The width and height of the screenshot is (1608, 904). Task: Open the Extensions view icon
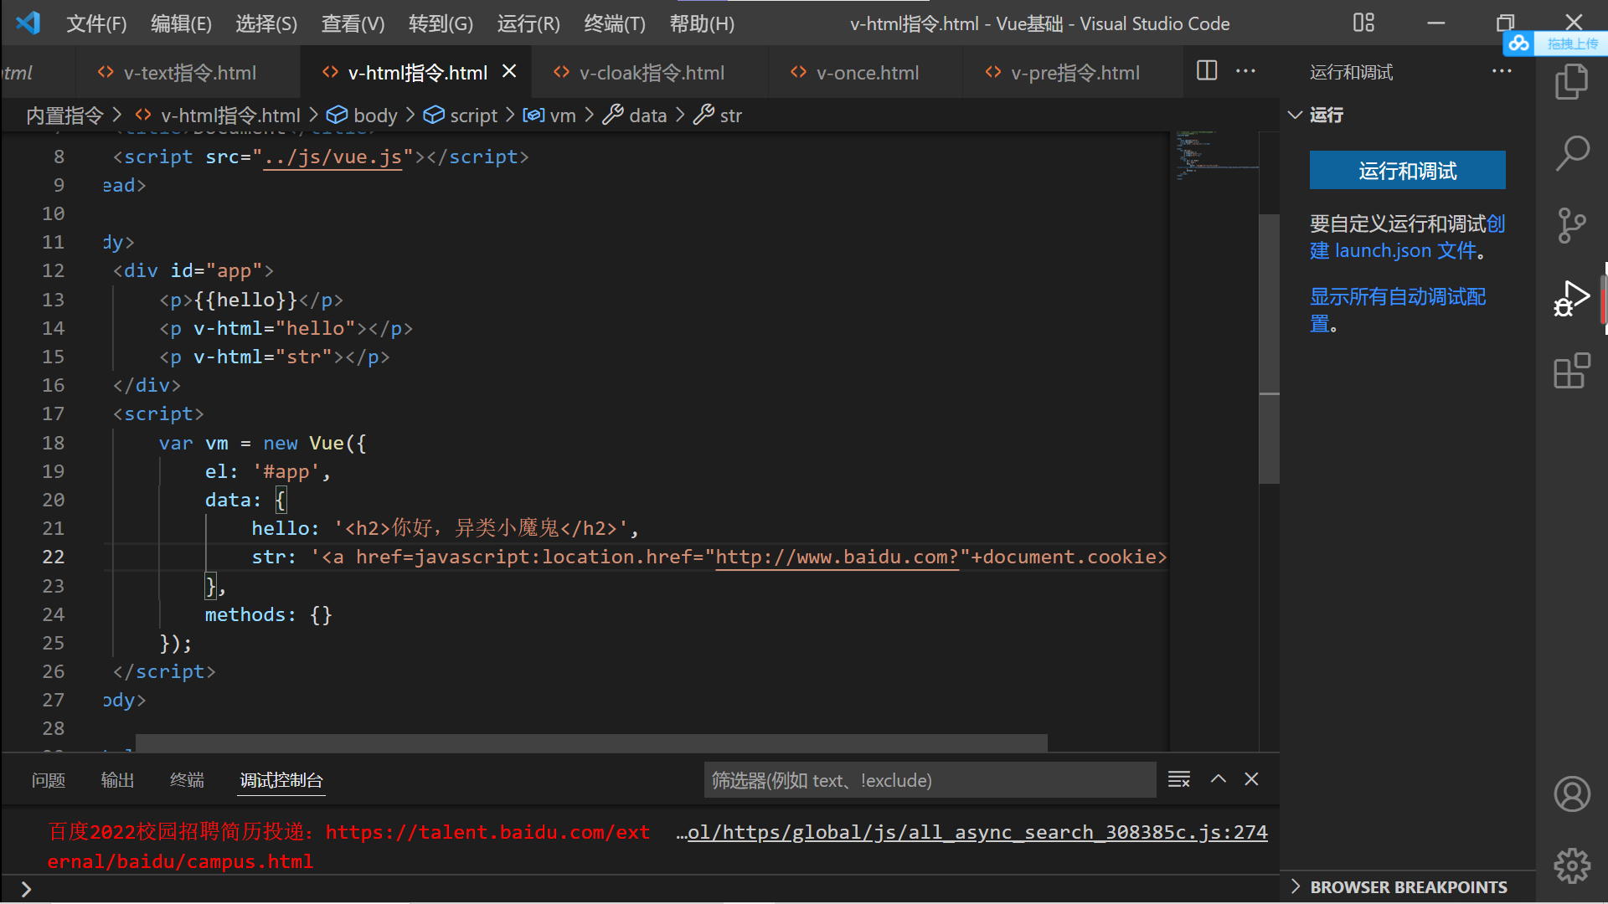click(x=1571, y=371)
